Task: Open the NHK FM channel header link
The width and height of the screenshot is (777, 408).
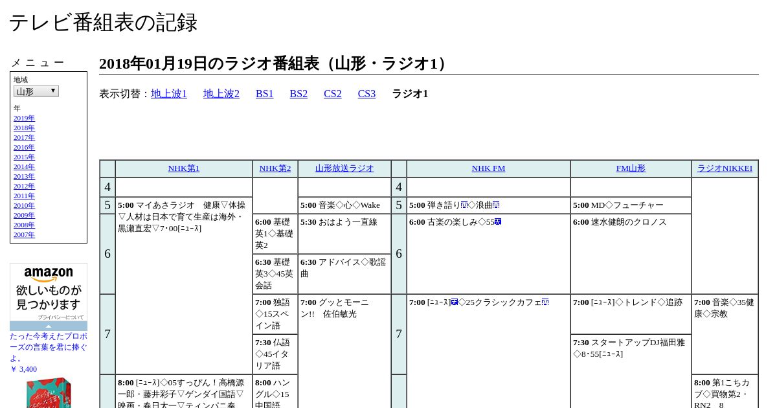Action: coord(488,168)
